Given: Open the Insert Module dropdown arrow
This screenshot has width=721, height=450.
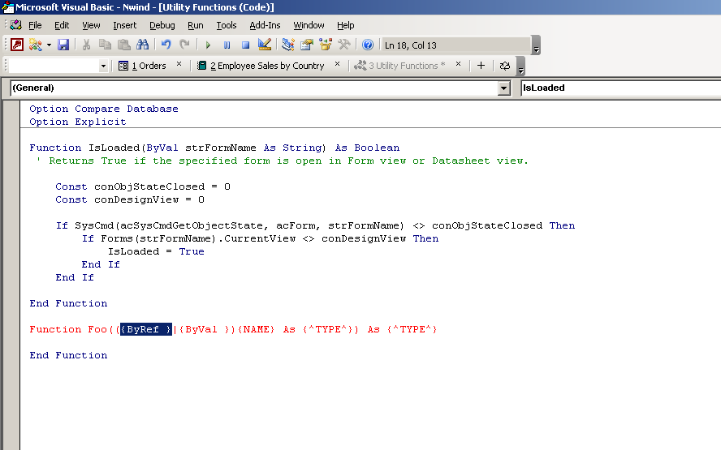Looking at the screenshot, I should coord(49,45).
